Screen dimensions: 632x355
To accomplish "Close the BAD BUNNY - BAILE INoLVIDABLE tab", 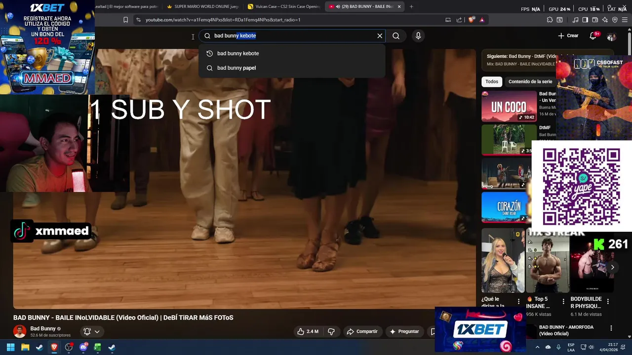I will (399, 6).
